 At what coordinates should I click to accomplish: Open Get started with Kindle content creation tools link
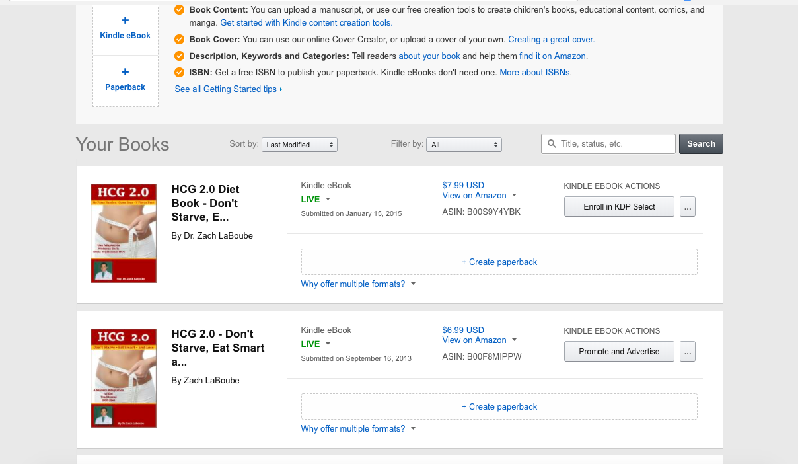(307, 22)
